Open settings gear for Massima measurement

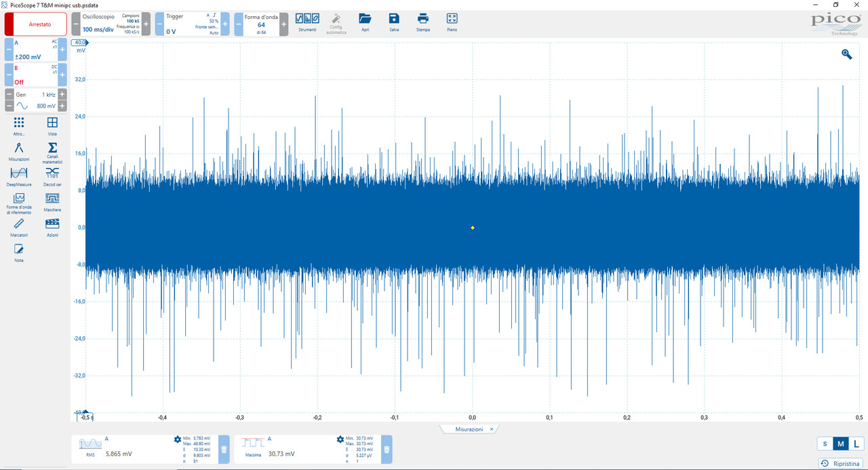point(340,440)
